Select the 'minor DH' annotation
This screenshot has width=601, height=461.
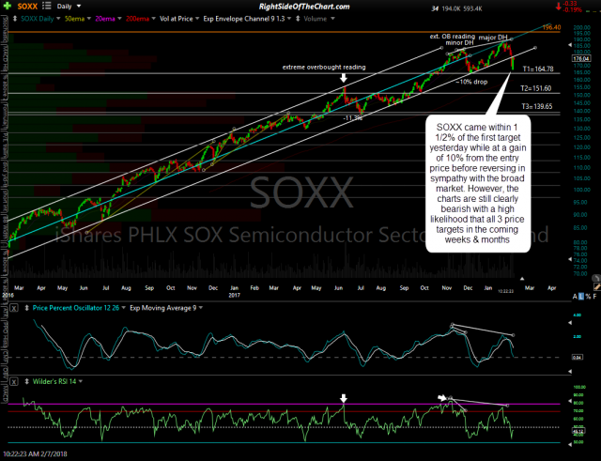coord(459,43)
